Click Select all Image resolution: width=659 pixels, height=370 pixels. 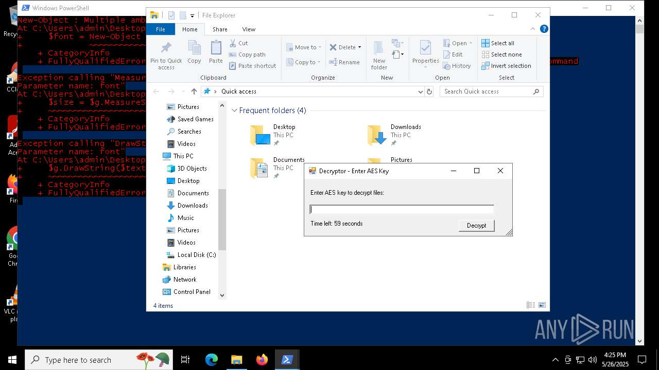coord(498,43)
